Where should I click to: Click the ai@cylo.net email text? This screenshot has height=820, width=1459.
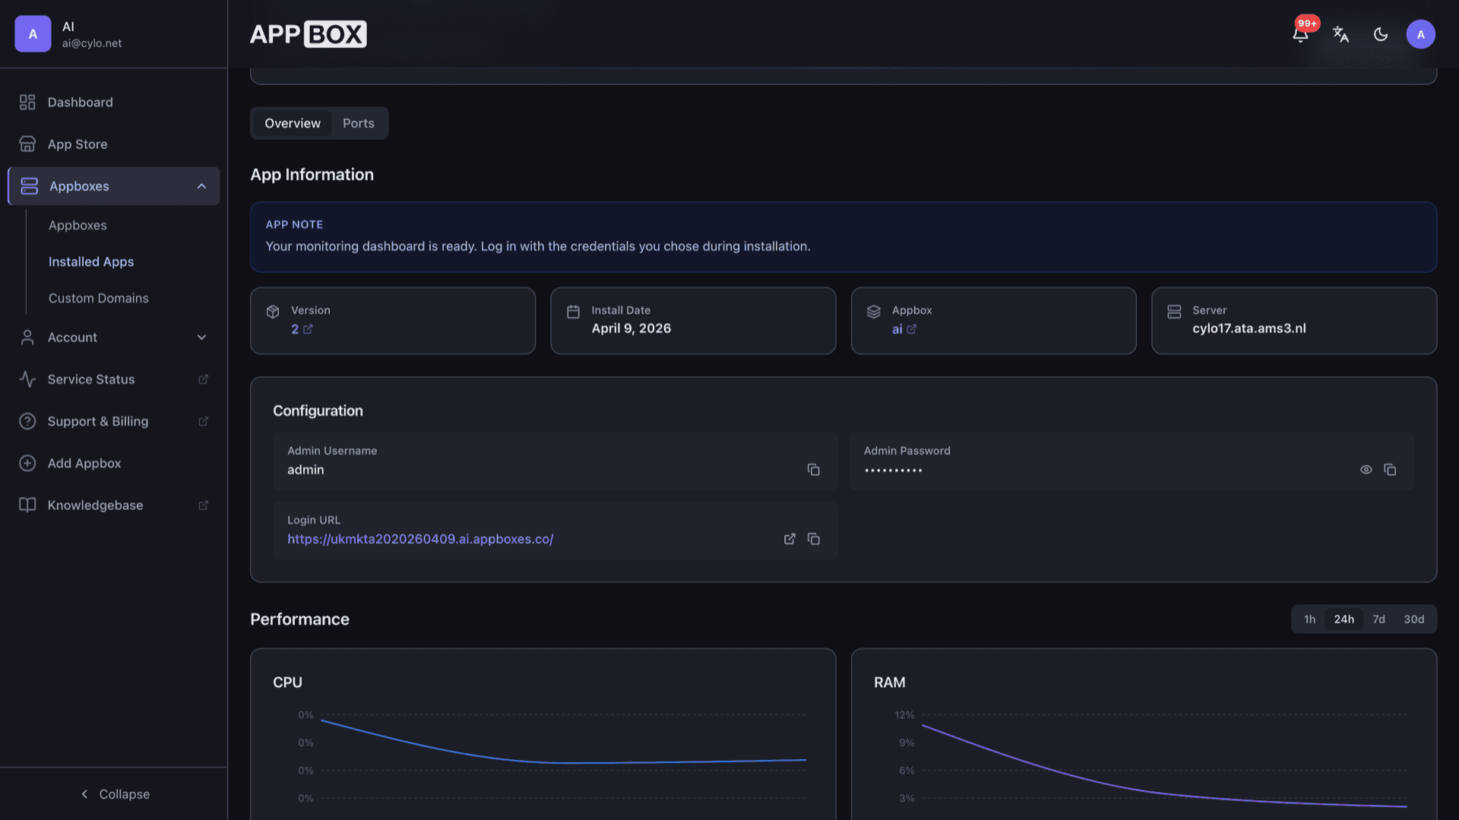coord(92,43)
